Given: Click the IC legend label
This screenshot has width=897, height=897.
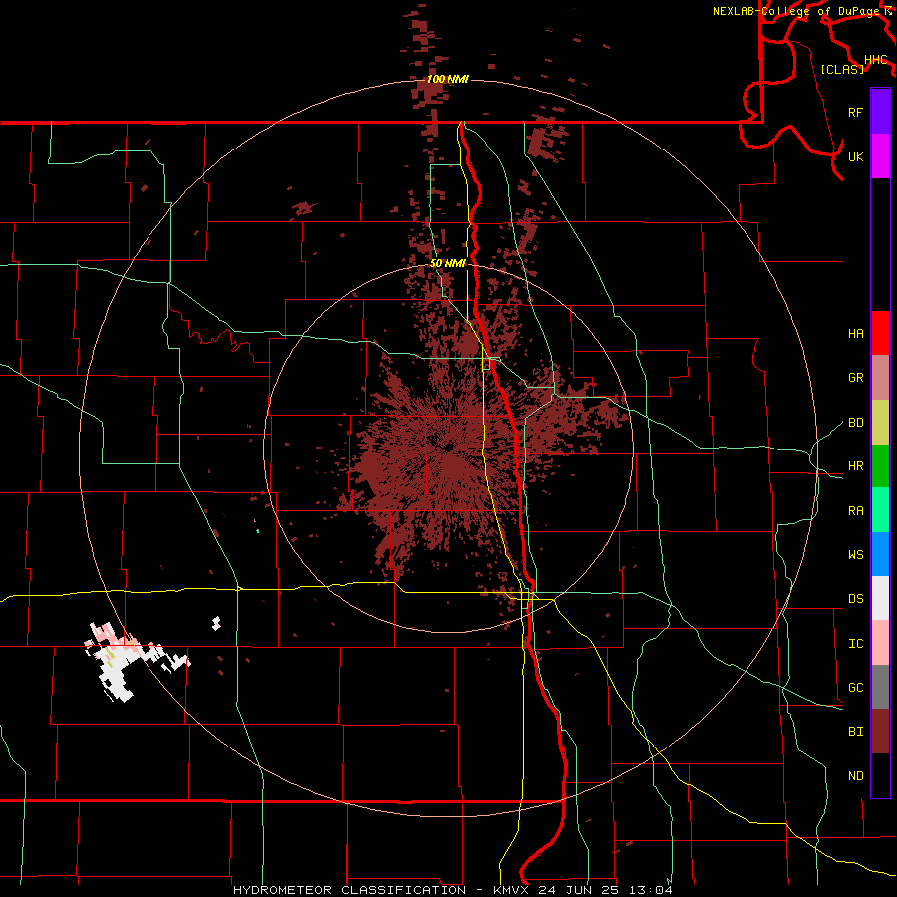Looking at the screenshot, I should pyautogui.click(x=855, y=644).
